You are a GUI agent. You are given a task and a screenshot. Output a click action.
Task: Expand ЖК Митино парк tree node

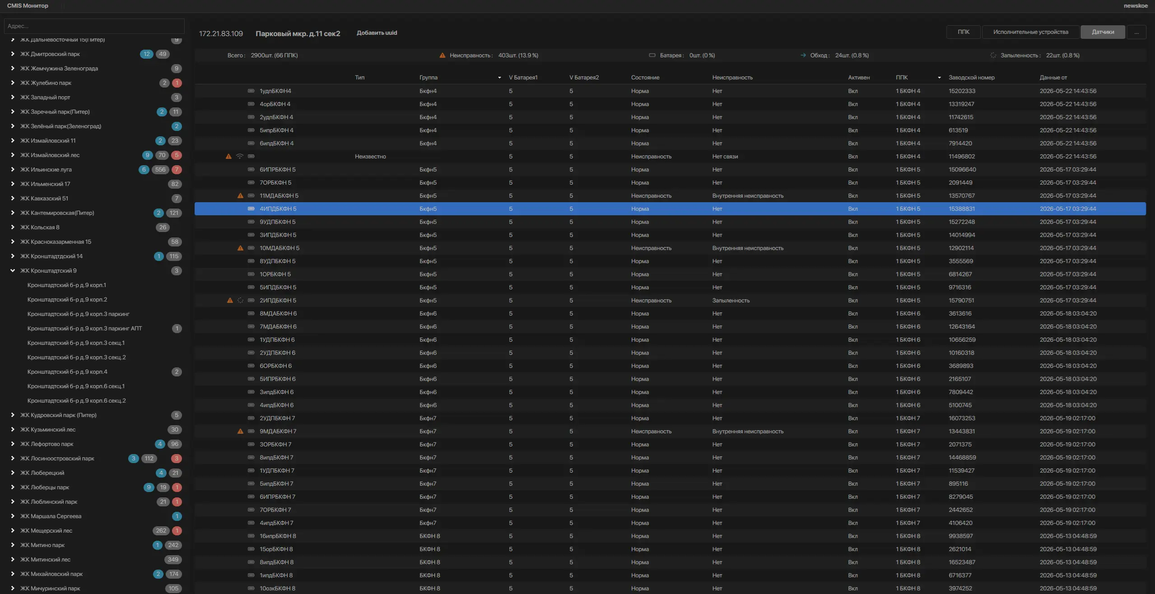13,545
